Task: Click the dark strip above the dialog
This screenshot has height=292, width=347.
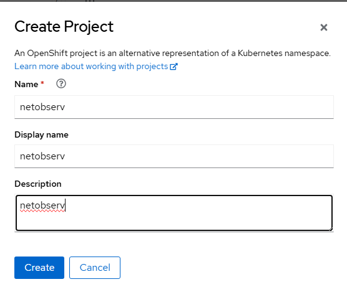Action: [x=173, y=1]
